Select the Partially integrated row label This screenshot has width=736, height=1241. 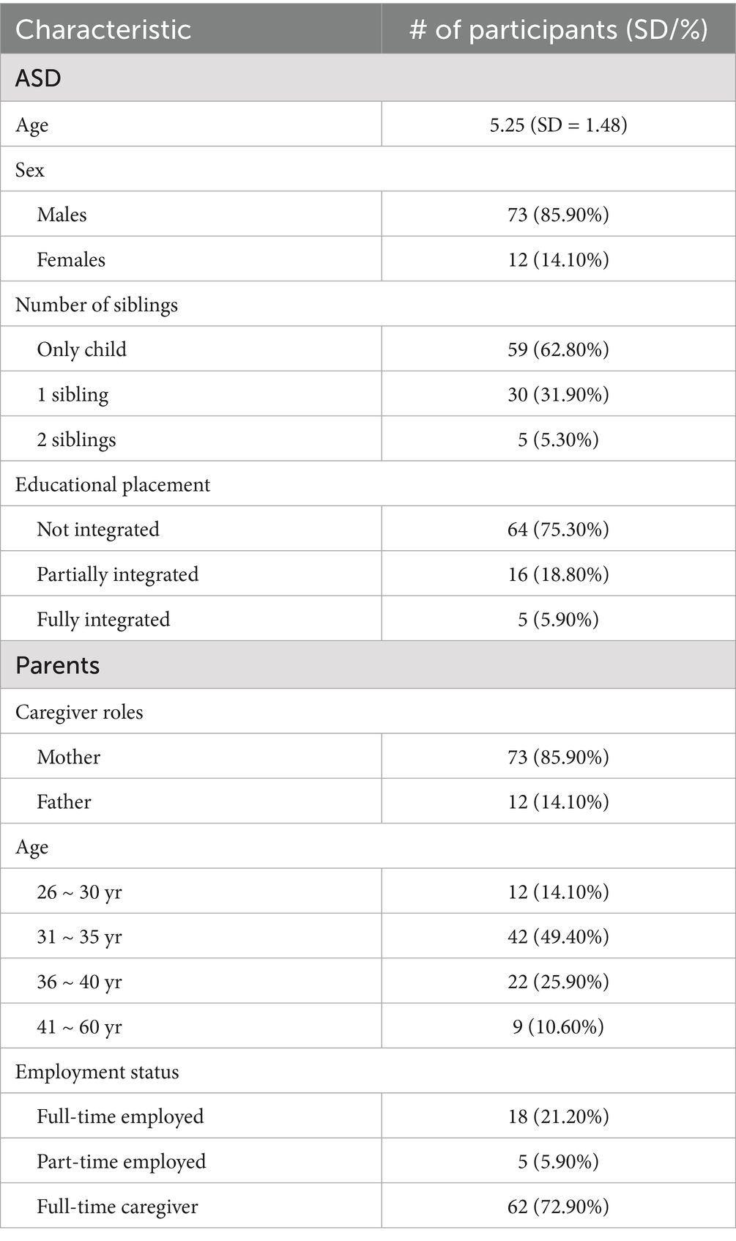[118, 574]
